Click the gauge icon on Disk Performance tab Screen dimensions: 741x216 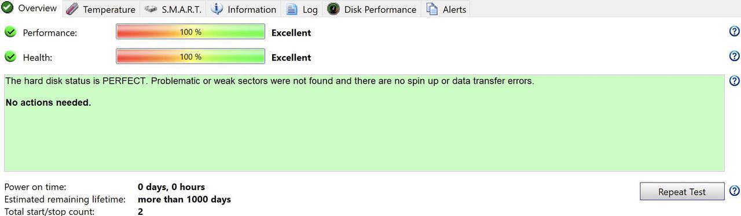(333, 9)
